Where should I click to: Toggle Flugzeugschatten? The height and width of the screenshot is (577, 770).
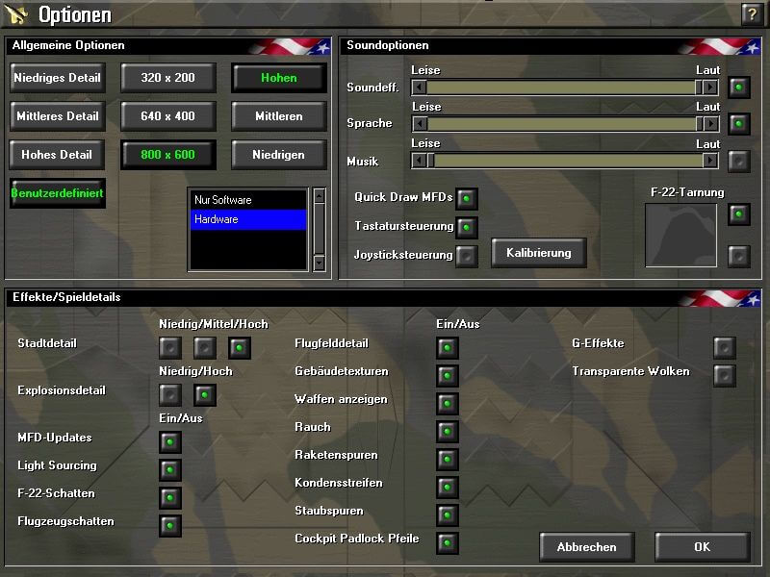click(x=170, y=526)
